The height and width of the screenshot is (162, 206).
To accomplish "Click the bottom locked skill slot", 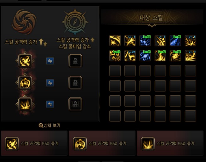I will click(75, 104).
